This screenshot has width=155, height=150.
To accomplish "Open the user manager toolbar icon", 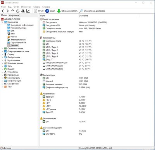I will click(23, 11).
